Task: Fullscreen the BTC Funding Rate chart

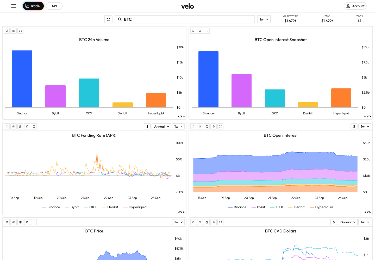Action: pyautogui.click(x=34, y=126)
